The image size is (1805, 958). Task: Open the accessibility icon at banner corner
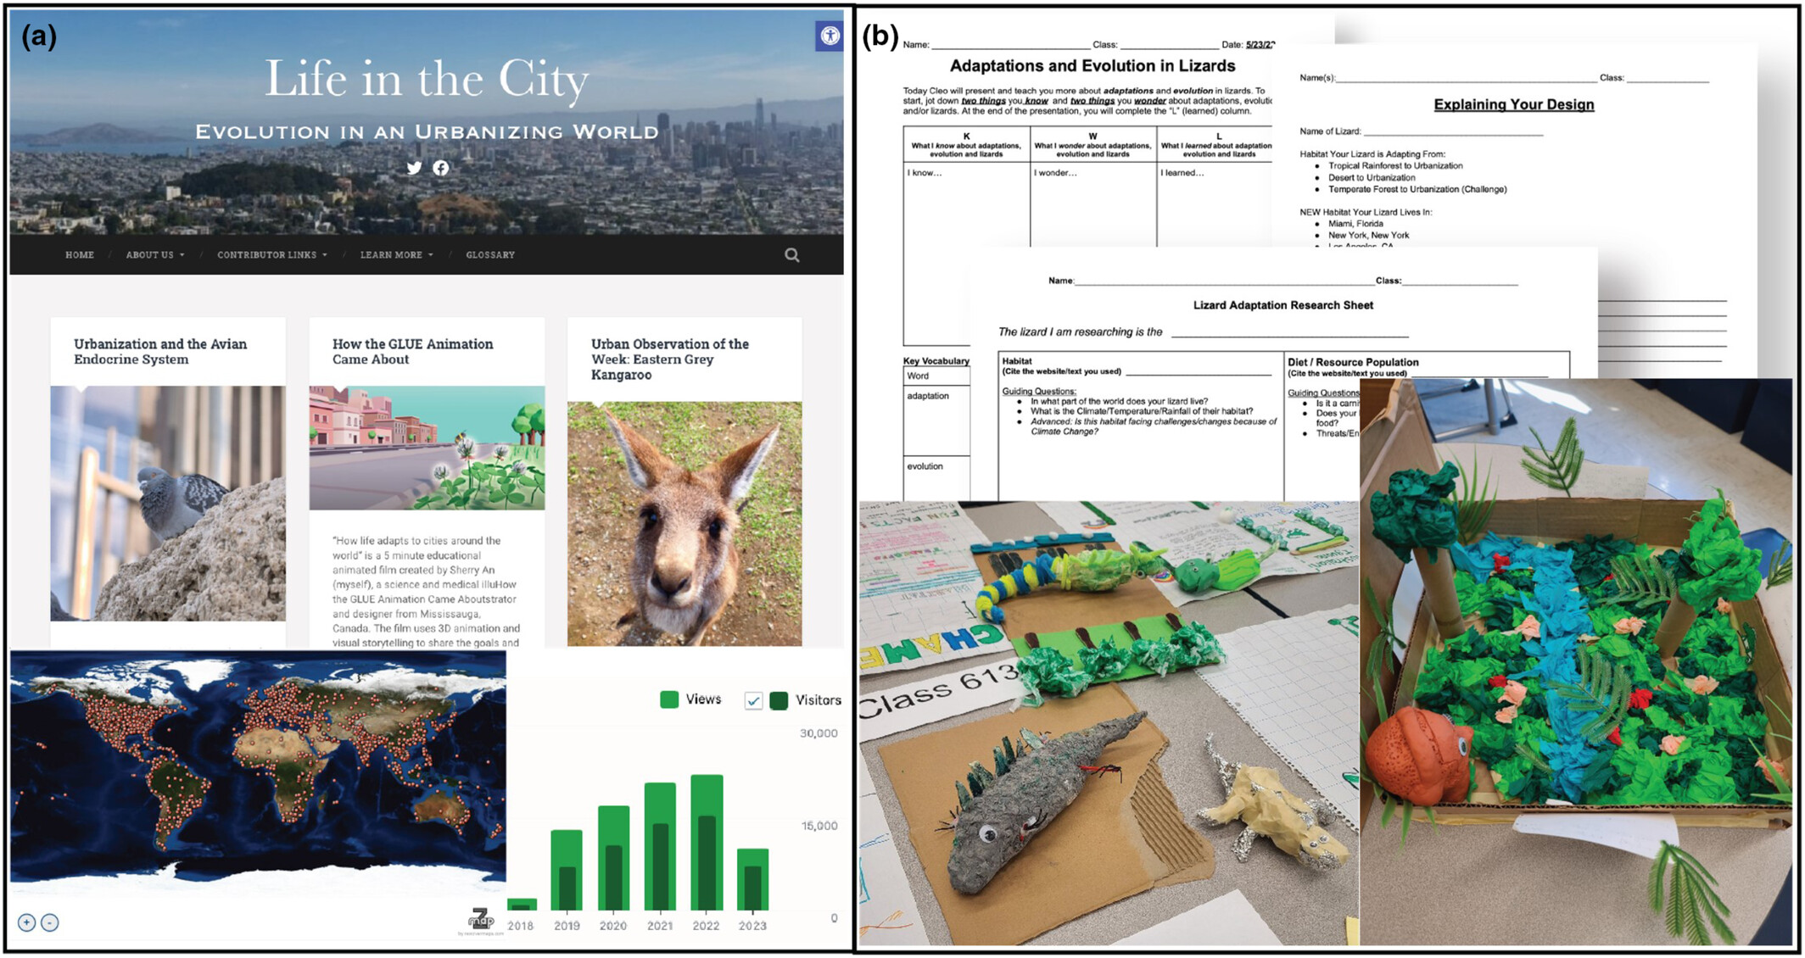pos(829,36)
